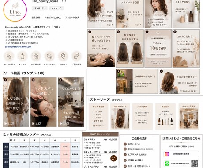Screen dimensions: 203x168
Task: Click step 1 お問い合わせ in ご依頼の流れ
Action: coord(132,144)
